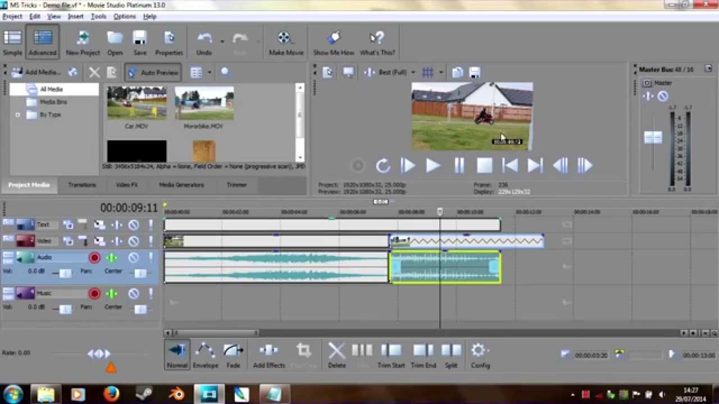719x404 pixels.
Task: Remove selected media with X icon
Action: tap(94, 72)
